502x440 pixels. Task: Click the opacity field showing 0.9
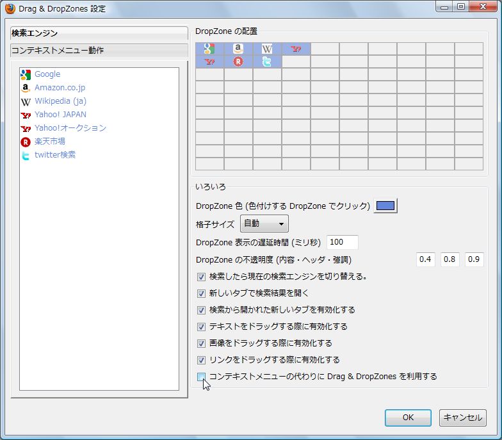tap(474, 259)
